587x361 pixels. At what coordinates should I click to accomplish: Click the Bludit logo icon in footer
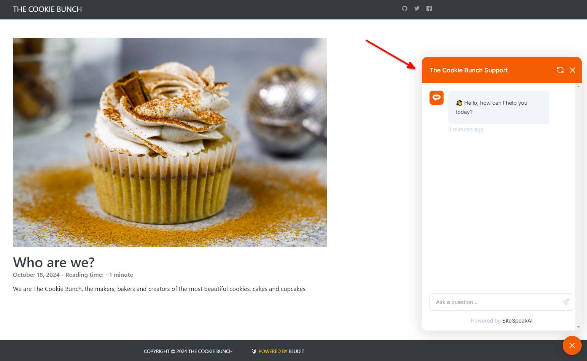coord(254,351)
